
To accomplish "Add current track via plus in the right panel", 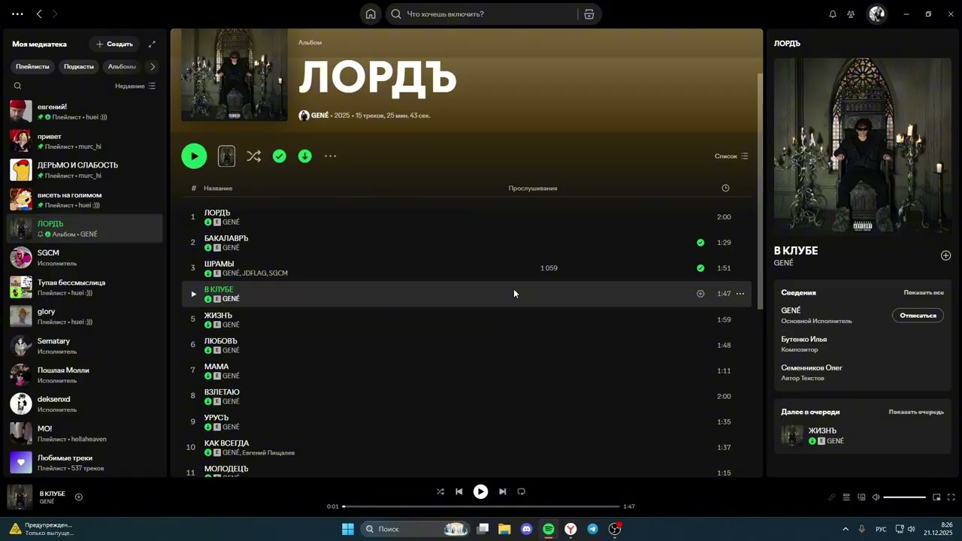I will (945, 255).
